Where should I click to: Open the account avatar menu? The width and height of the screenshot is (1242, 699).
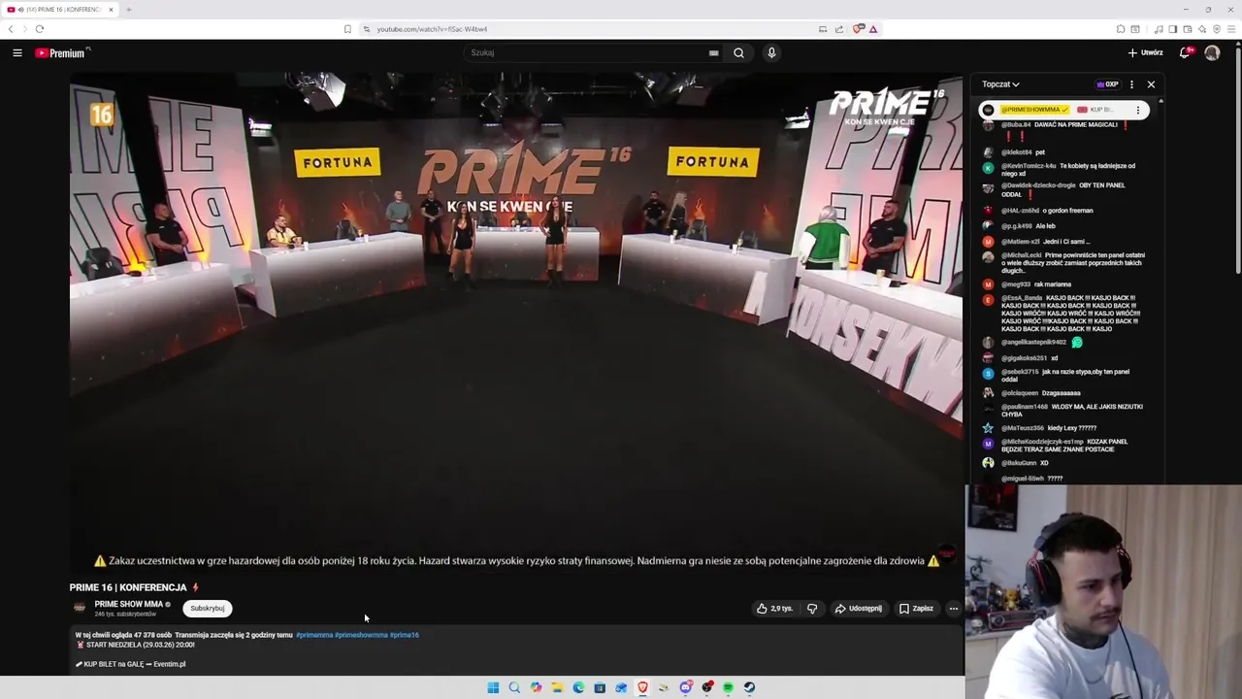point(1212,52)
